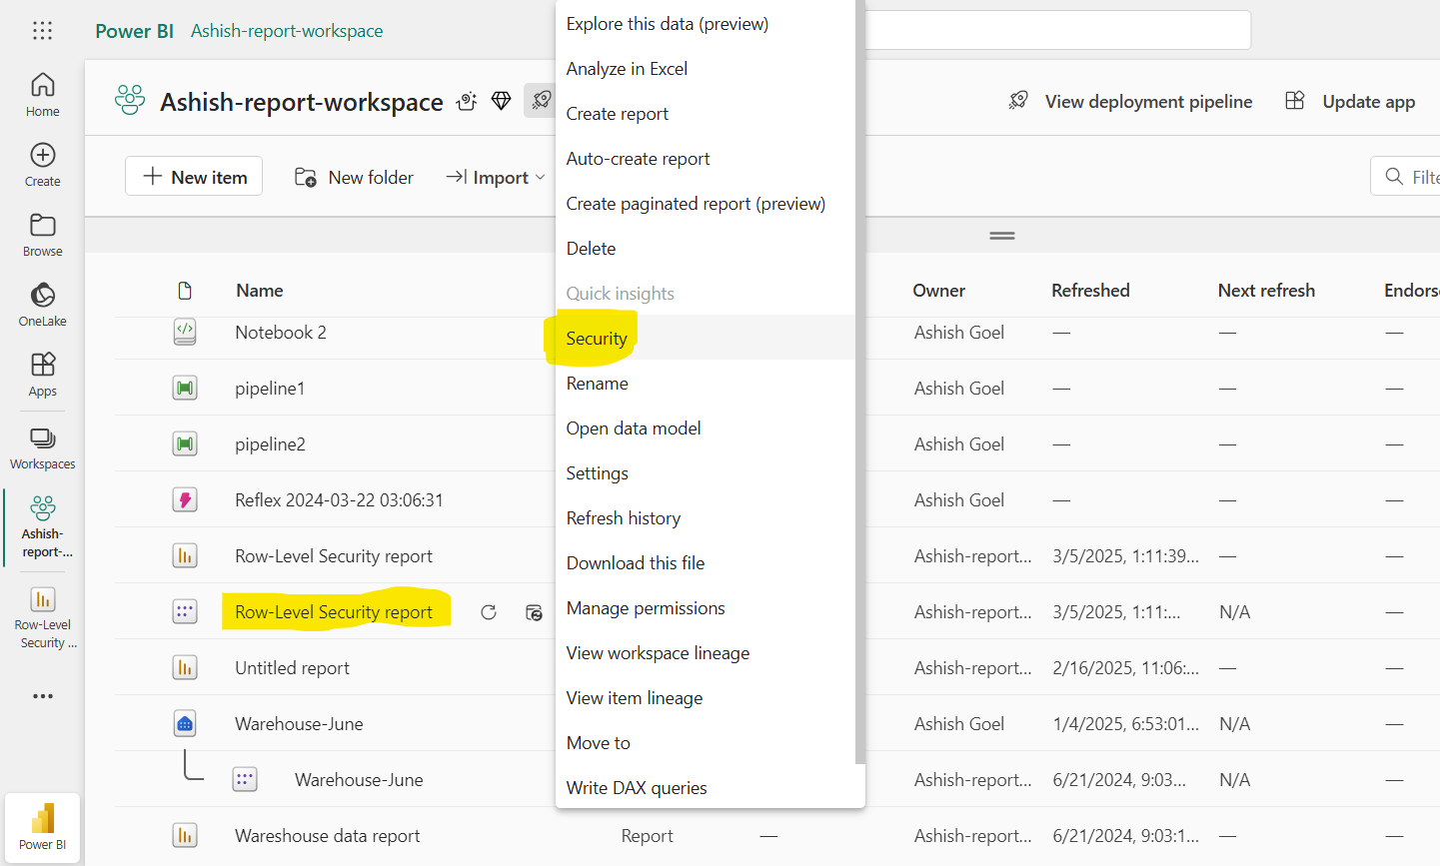This screenshot has width=1440, height=866.
Task: Expand the Import dropdown
Action: [496, 177]
